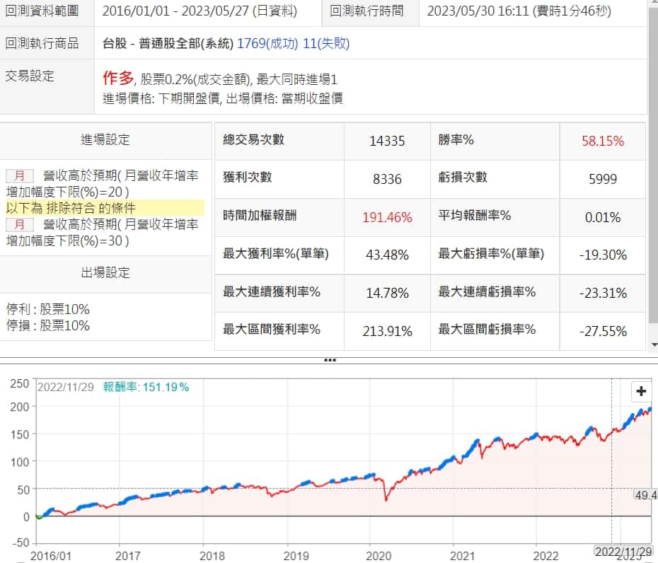Click the 58.15% win rate value

(602, 141)
